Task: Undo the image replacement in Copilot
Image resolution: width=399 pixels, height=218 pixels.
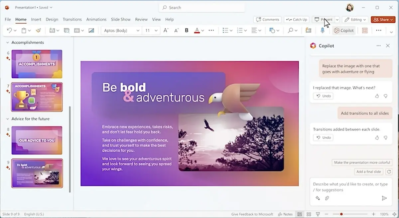Action: [x=323, y=96]
